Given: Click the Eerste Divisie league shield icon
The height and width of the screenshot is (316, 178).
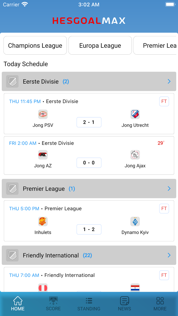Looking at the screenshot, I should 12,82.
